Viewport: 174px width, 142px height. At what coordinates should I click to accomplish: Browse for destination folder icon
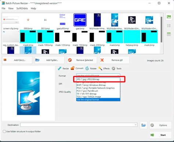[x=144, y=125]
